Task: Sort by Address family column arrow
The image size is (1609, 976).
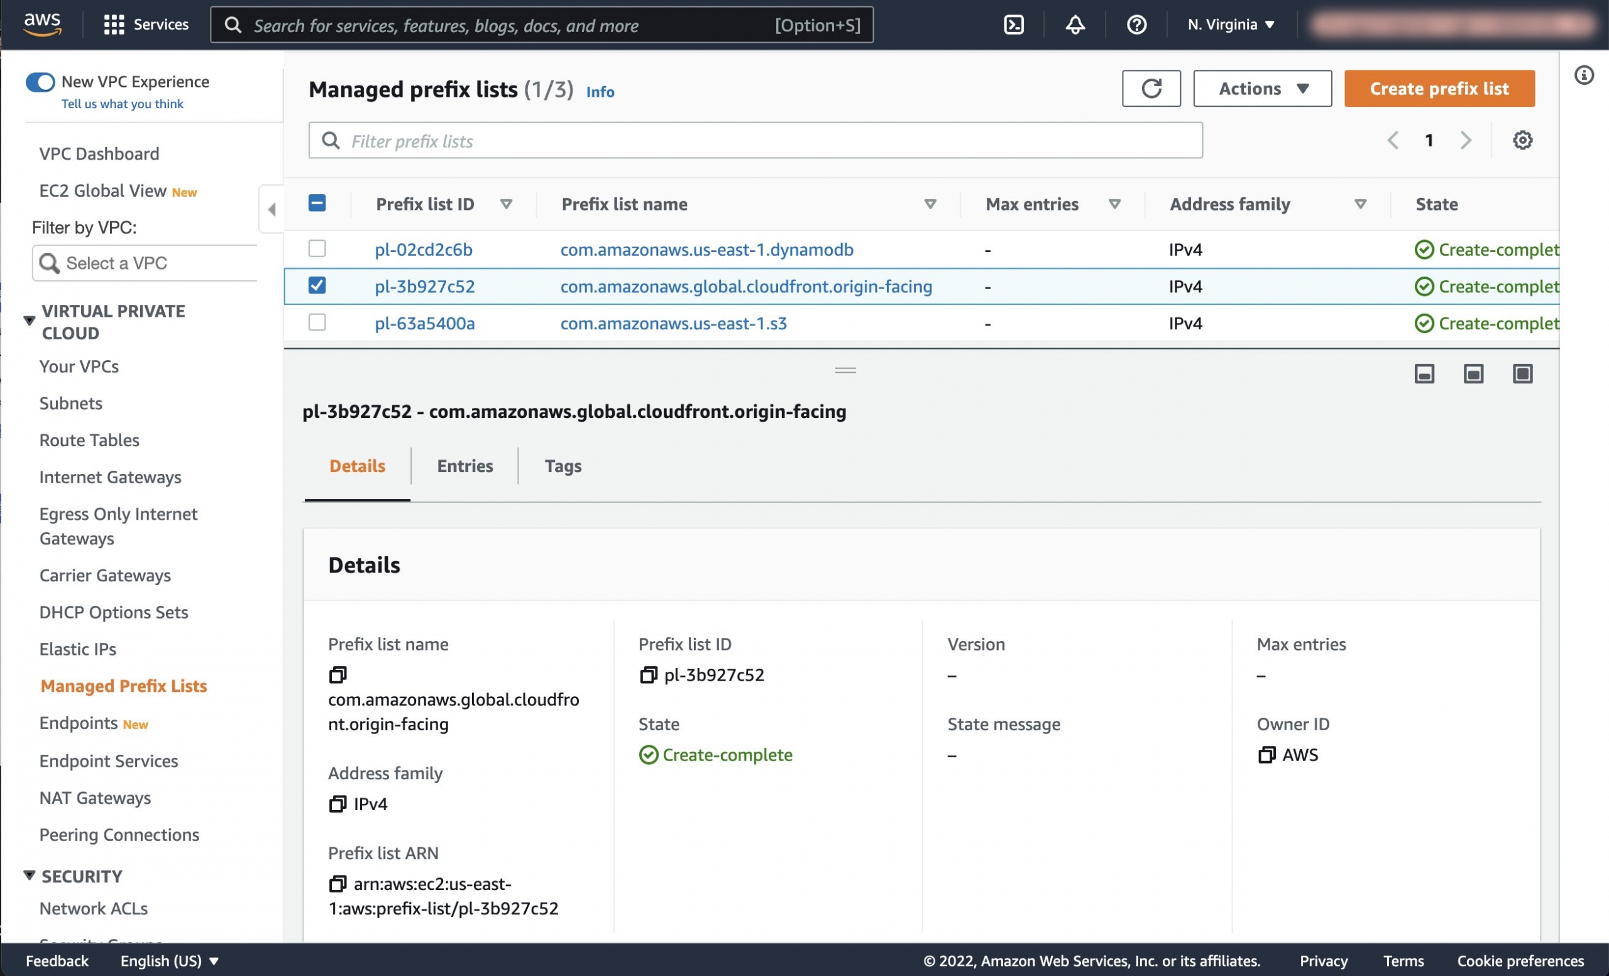Action: pos(1359,204)
